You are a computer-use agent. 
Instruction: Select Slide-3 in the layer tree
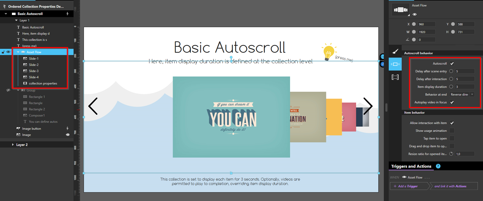click(34, 71)
